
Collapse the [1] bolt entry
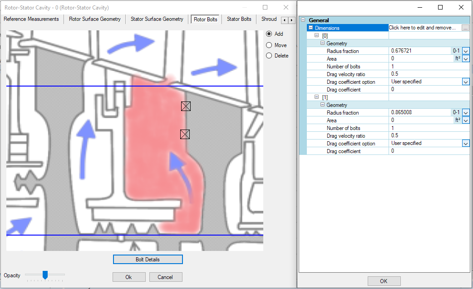point(316,97)
